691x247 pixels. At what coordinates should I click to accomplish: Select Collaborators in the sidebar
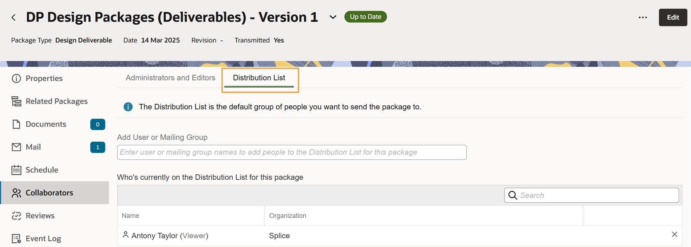pyautogui.click(x=49, y=193)
